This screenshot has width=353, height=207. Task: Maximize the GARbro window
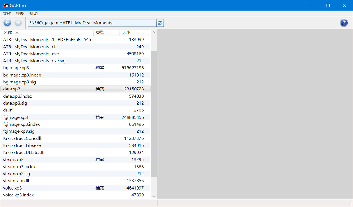pos(328,5)
